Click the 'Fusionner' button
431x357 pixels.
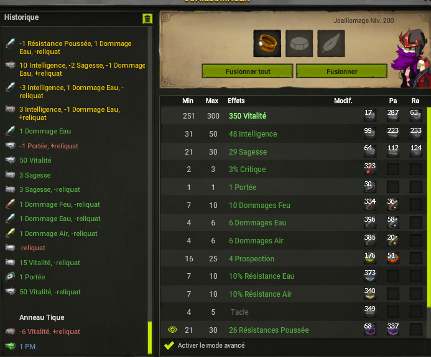point(341,71)
